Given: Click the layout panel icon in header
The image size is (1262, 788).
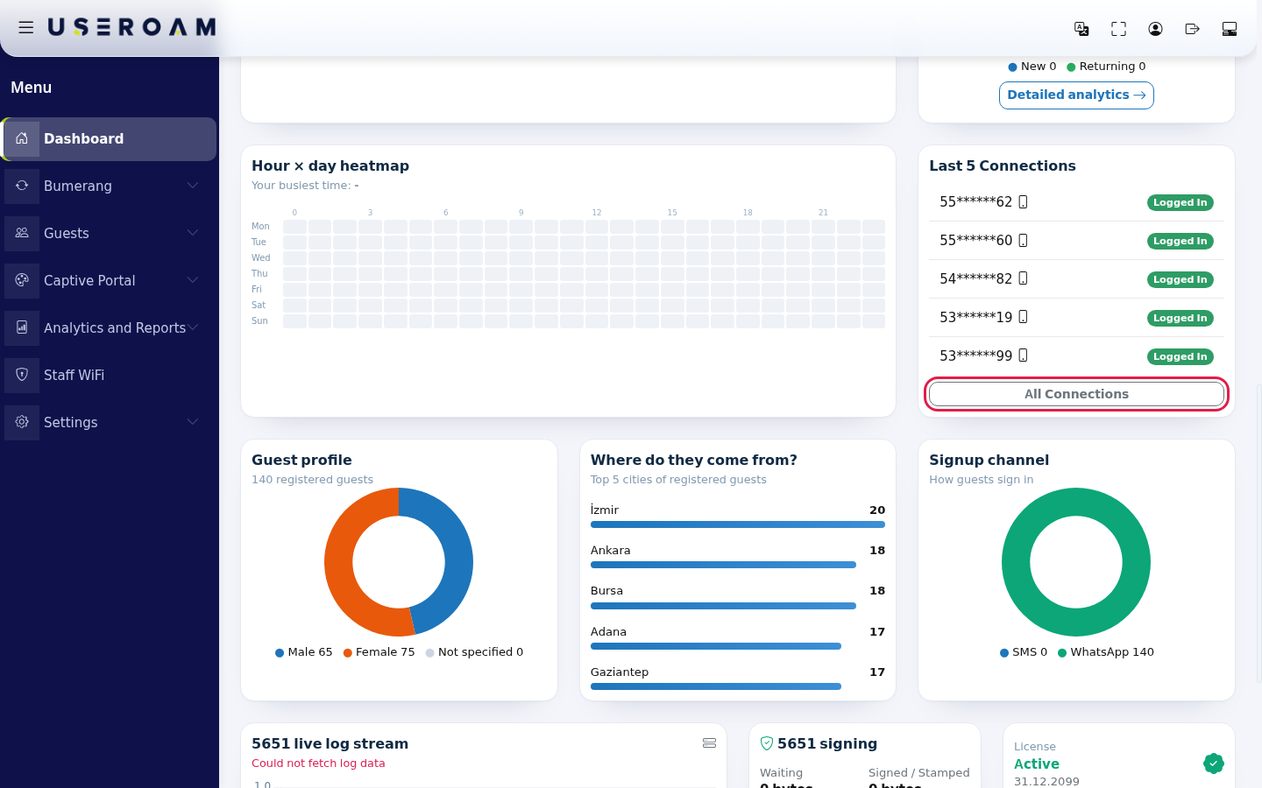Looking at the screenshot, I should pyautogui.click(x=1230, y=29).
